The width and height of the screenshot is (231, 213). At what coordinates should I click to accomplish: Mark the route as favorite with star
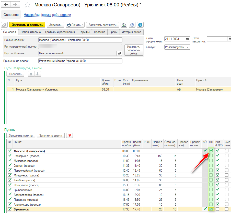click(x=28, y=5)
